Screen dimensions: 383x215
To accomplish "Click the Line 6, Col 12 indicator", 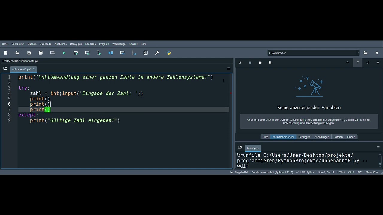I will (326, 172).
